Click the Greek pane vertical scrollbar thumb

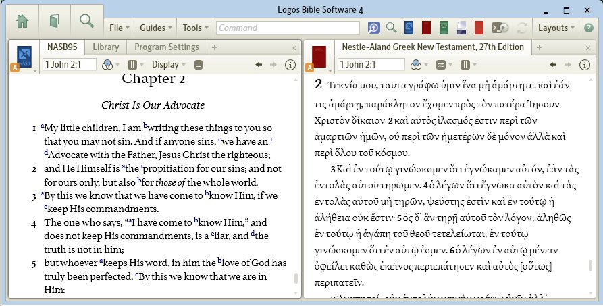pos(590,265)
